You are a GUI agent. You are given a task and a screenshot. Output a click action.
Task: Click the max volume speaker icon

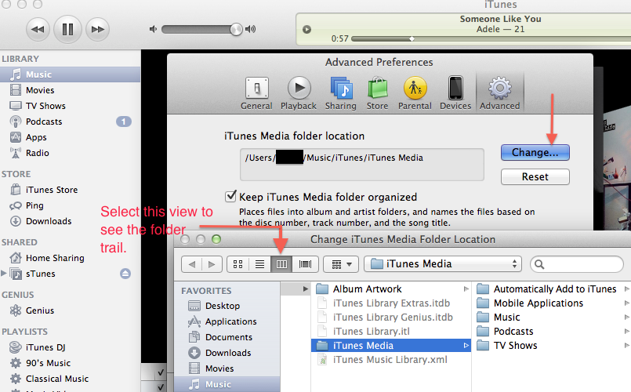(251, 29)
